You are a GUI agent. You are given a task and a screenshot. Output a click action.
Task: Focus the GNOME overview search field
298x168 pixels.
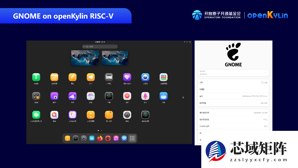click(100, 46)
